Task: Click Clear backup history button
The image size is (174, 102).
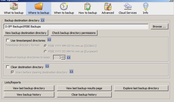Action: click(84, 95)
